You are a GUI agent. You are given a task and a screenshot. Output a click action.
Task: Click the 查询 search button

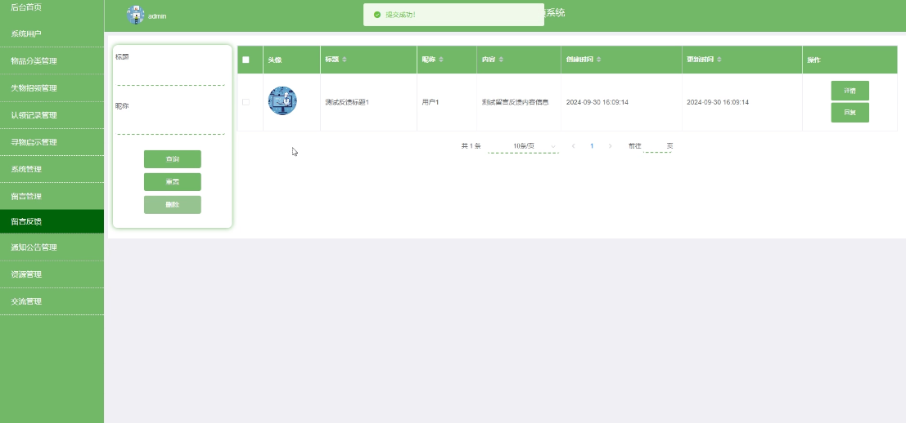coord(172,159)
